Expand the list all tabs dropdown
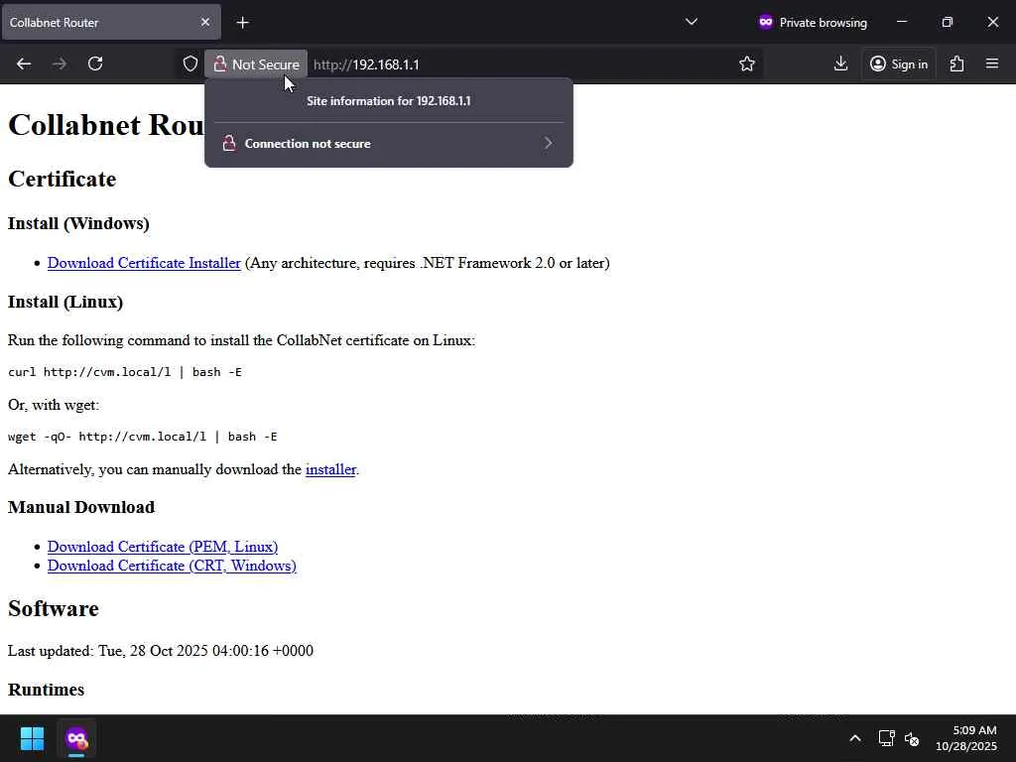Image resolution: width=1016 pixels, height=762 pixels. point(692,22)
